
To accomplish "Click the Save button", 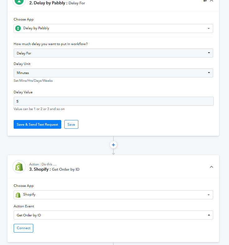I will (x=71, y=124).
